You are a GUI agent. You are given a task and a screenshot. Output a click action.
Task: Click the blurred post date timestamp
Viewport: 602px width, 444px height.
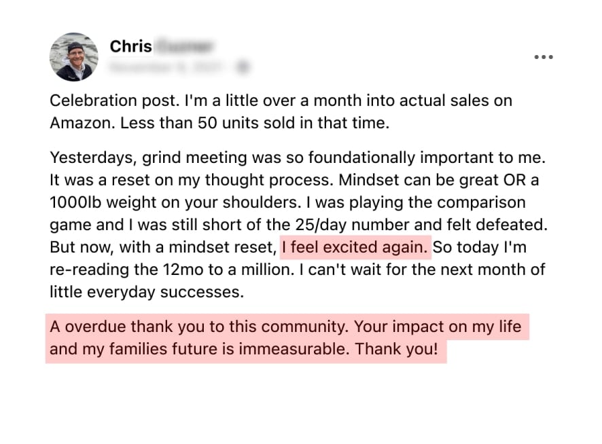pyautogui.click(x=166, y=67)
